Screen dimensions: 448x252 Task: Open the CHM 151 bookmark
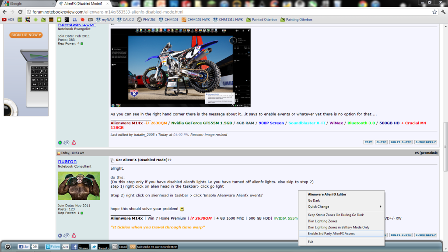click(x=168, y=20)
